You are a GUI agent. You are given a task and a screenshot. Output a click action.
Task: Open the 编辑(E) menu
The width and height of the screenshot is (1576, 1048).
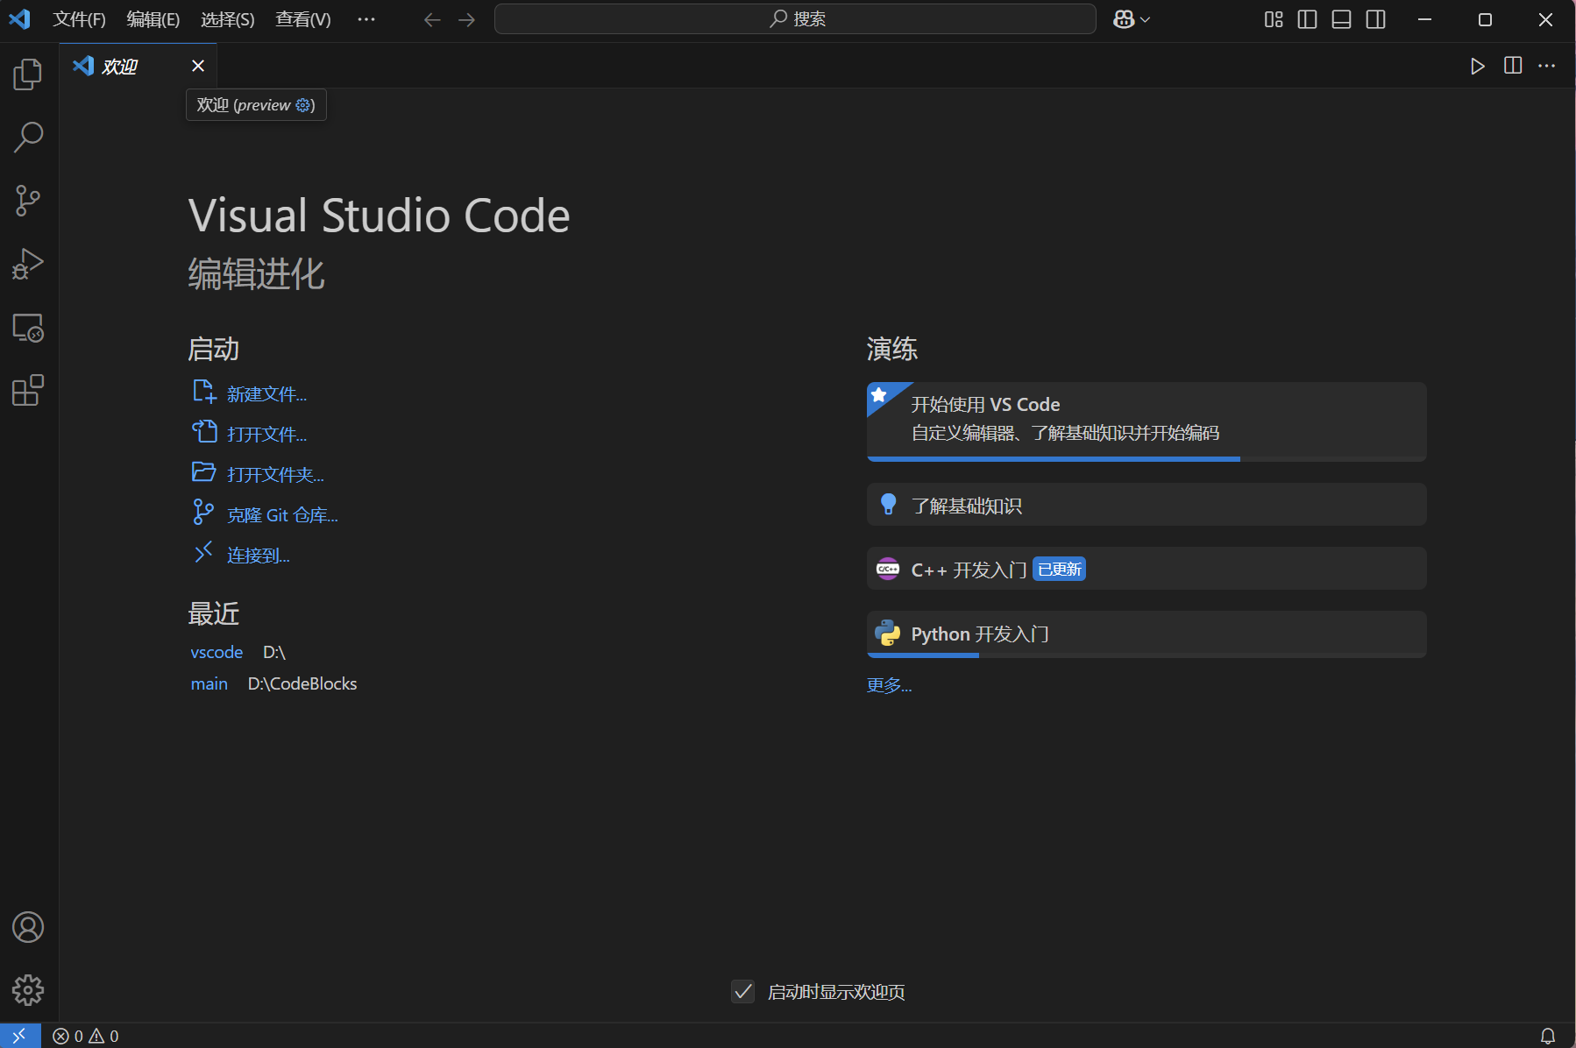point(153,19)
